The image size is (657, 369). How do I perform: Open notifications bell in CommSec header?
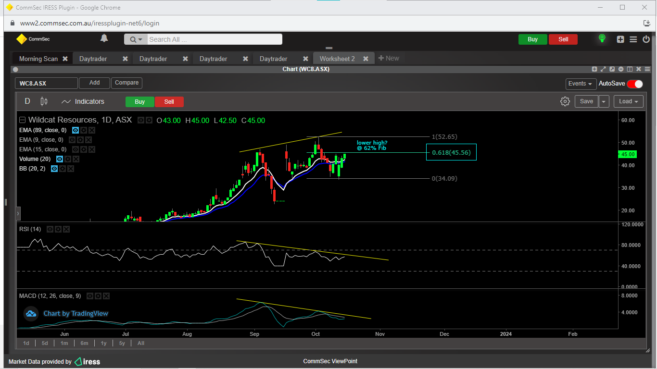click(104, 38)
